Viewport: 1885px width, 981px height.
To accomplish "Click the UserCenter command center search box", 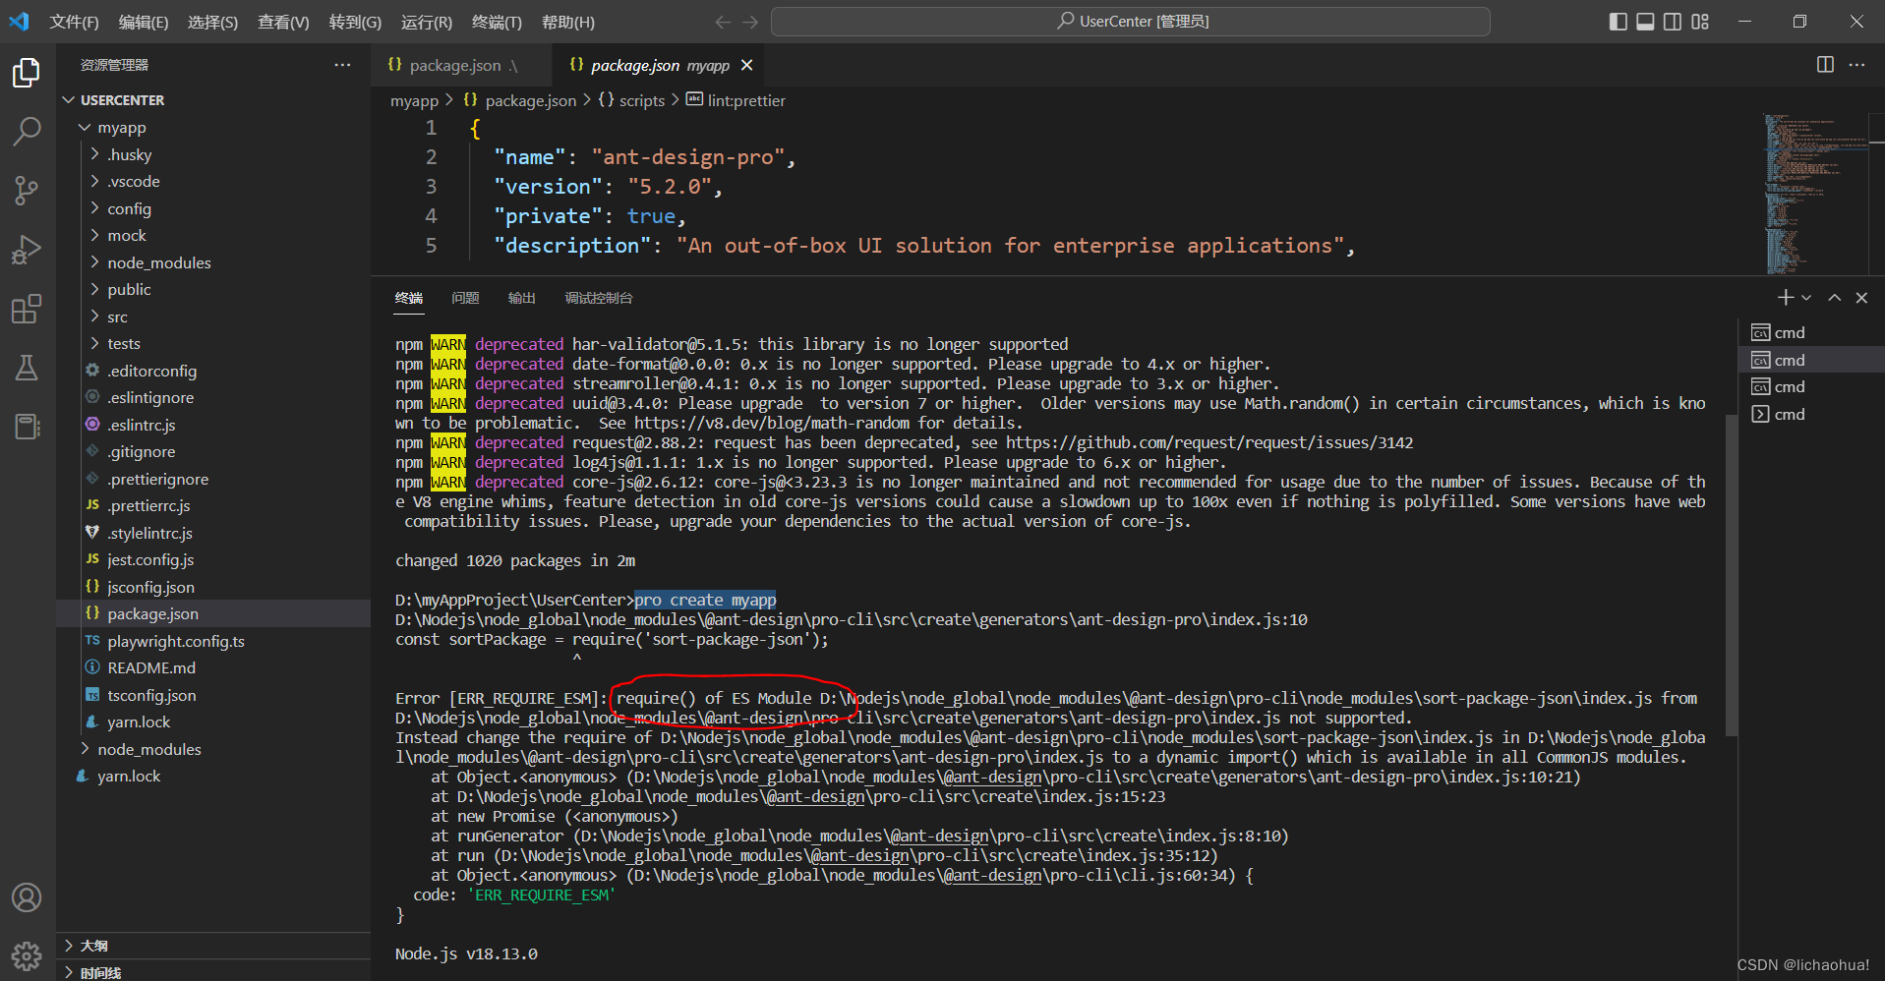I will [x=1131, y=22].
